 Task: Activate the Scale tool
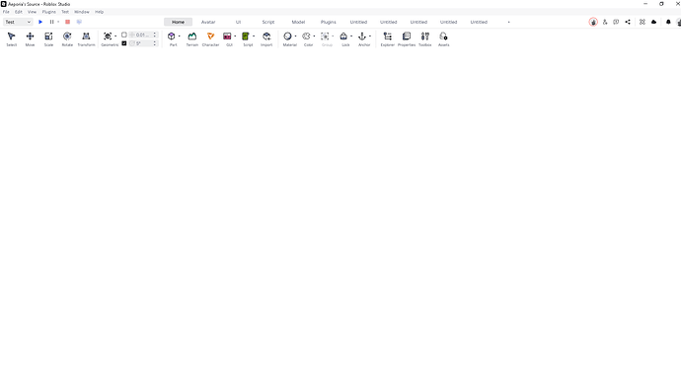click(48, 38)
